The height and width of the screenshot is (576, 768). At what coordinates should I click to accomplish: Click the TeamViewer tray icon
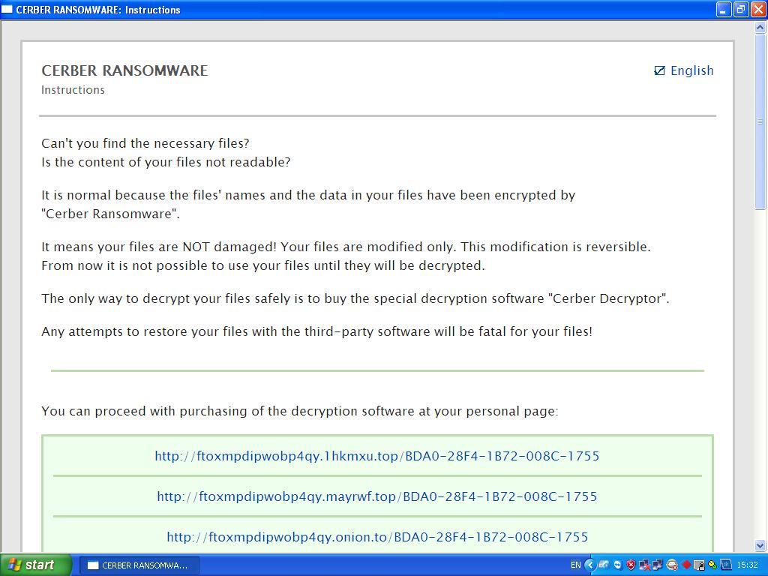618,565
